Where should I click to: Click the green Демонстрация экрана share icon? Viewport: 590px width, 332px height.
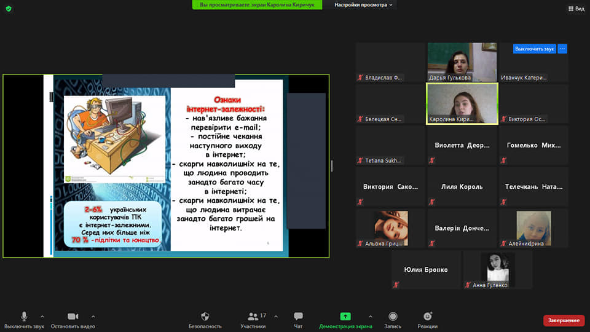pyautogui.click(x=345, y=317)
